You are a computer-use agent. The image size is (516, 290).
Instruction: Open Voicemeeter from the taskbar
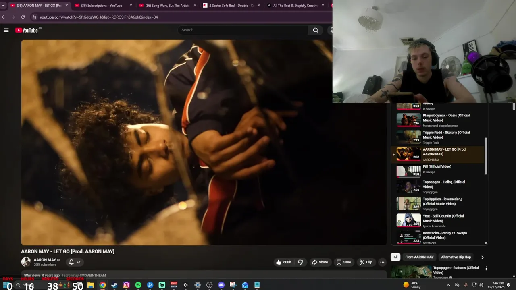click(174, 285)
